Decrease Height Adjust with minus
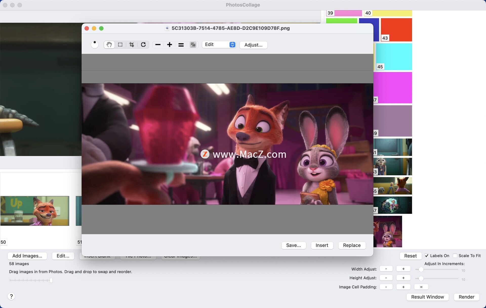Viewport: 486px width, 308px height. point(386,278)
